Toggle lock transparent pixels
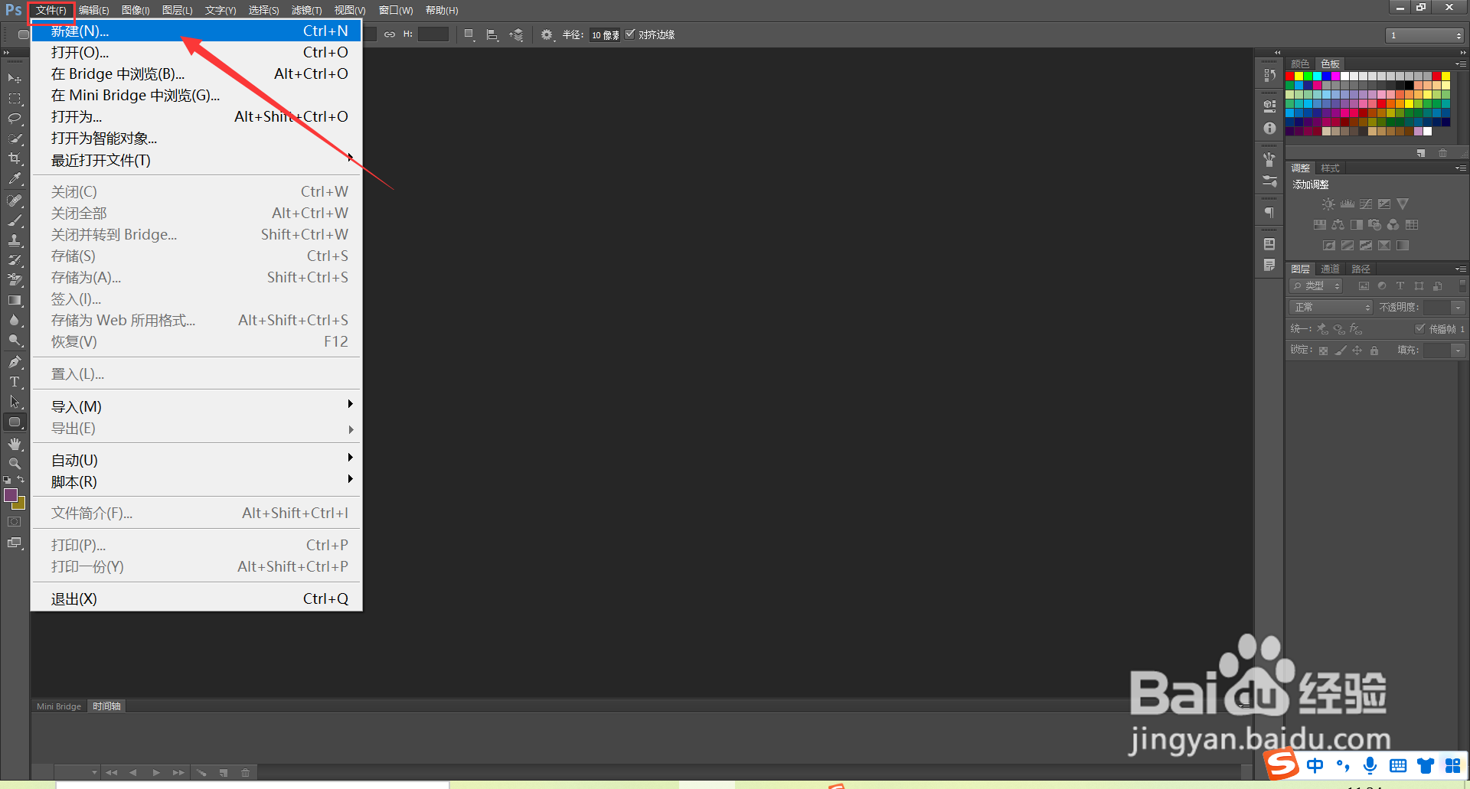Screen dimensions: 1470x789 1323,350
